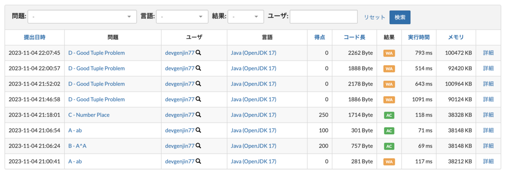508x177 pixels.
Task: Open 詳細 for the 21:06:54 submission
Action: 489,130
